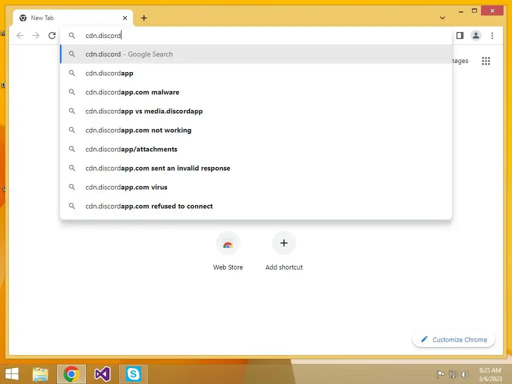
Task: Open the taskbar clock showing 8:23 AM
Action: click(490, 374)
